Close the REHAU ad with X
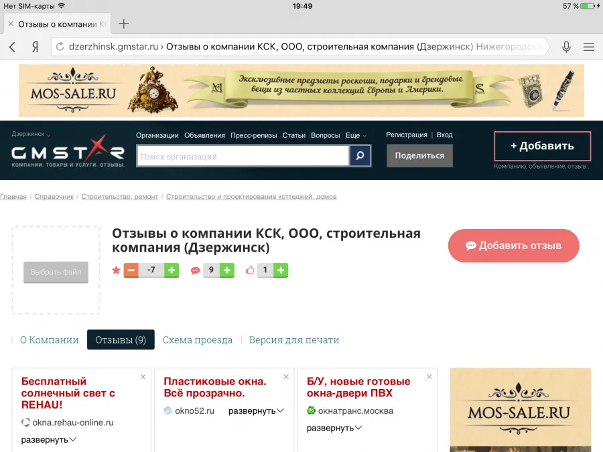This screenshot has height=452, width=603. click(x=143, y=376)
